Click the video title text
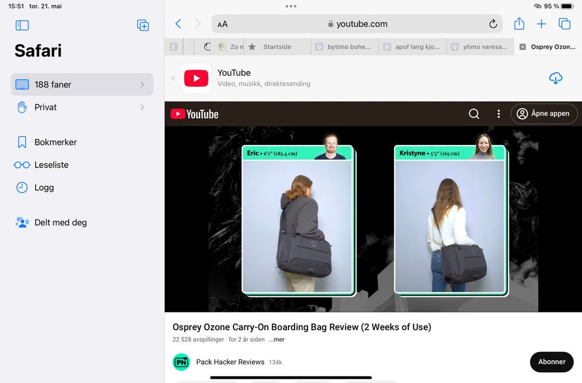 (x=302, y=327)
